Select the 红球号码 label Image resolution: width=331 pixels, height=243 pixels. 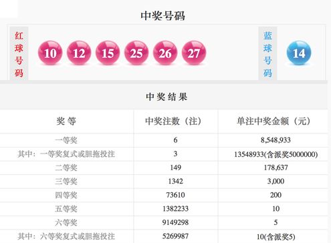(x=19, y=54)
